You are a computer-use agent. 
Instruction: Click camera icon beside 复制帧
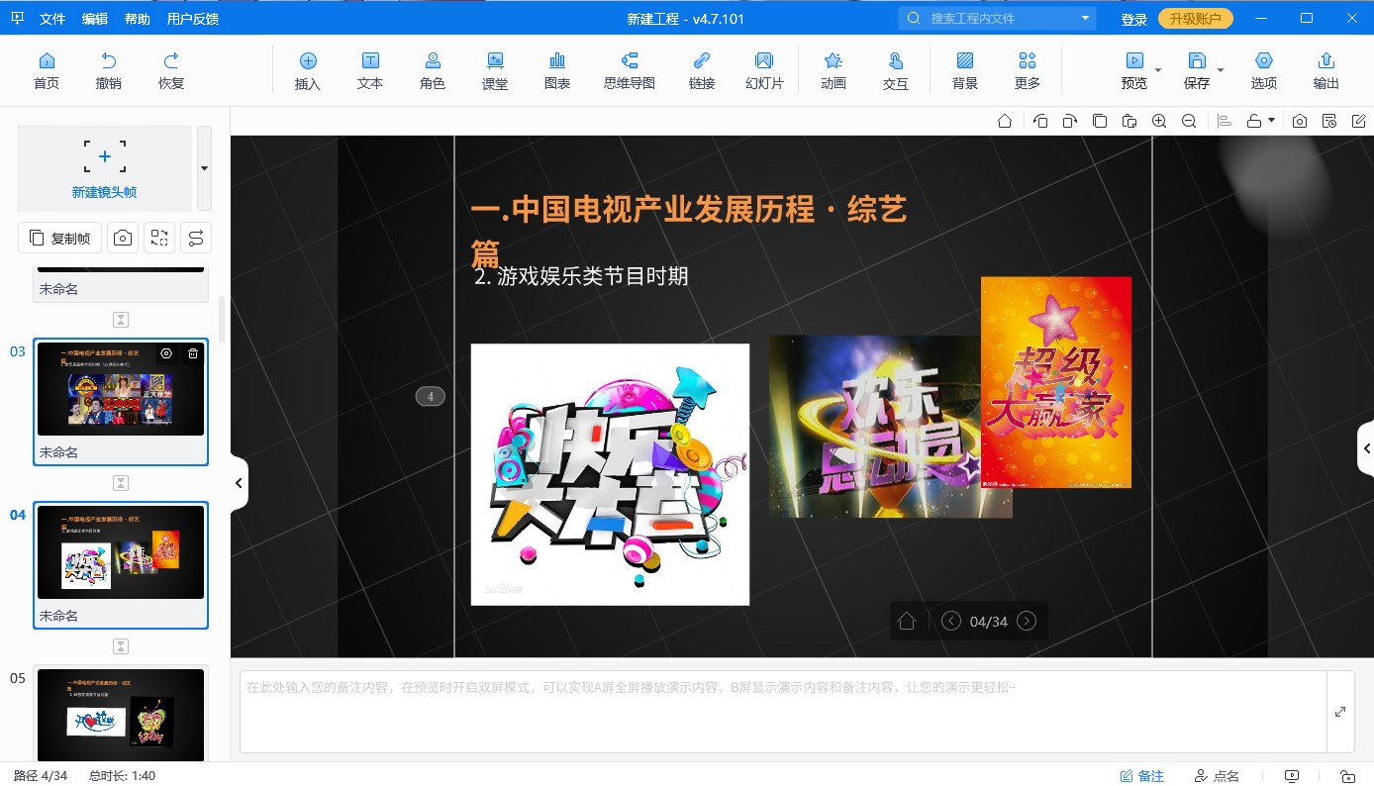(123, 238)
